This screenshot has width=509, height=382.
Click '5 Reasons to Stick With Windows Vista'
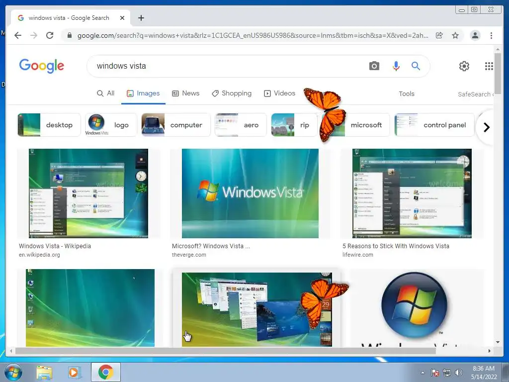pos(396,246)
